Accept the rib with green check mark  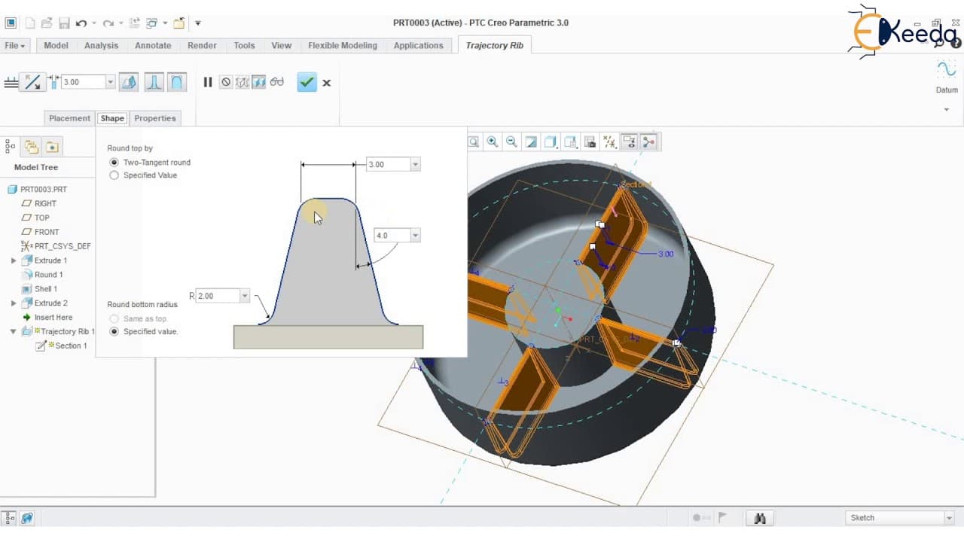tap(307, 82)
